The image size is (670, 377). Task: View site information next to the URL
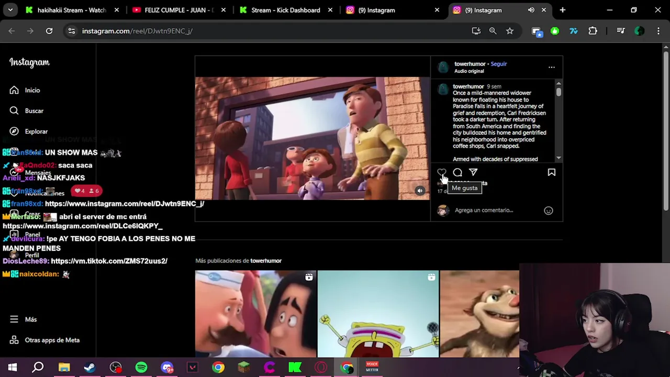[x=72, y=31]
